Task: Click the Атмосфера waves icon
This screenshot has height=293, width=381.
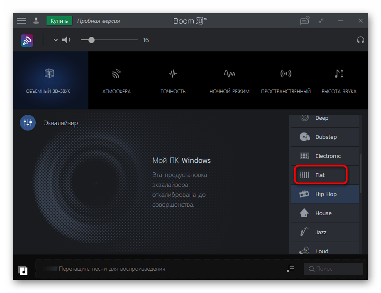Action: click(x=117, y=73)
